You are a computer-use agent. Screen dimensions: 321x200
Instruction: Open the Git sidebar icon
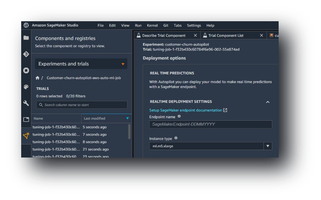click(26, 54)
